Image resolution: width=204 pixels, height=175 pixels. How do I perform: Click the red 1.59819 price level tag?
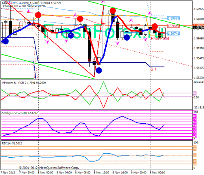click(x=173, y=26)
